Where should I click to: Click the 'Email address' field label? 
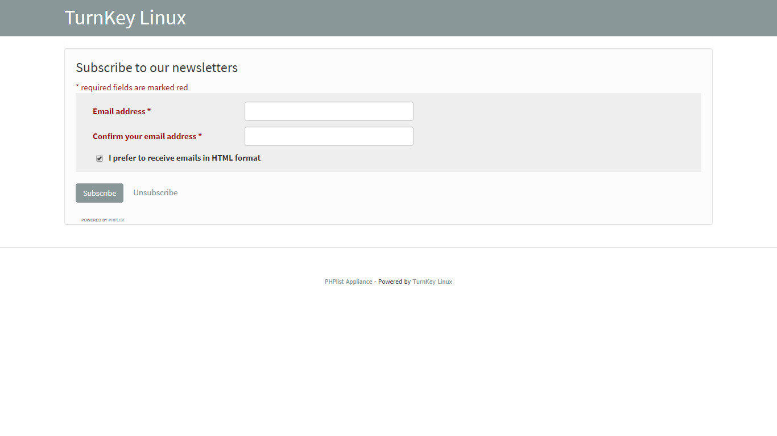click(x=119, y=111)
